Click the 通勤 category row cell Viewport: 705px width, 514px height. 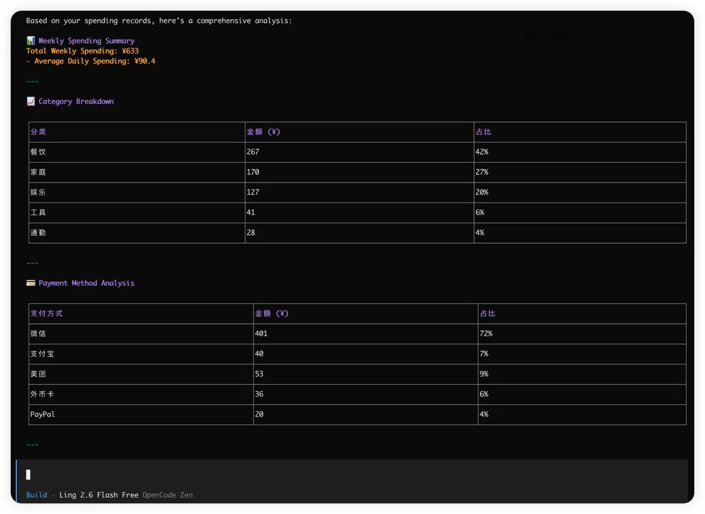[38, 233]
